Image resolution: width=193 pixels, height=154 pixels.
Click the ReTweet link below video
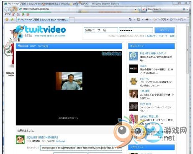61,141
